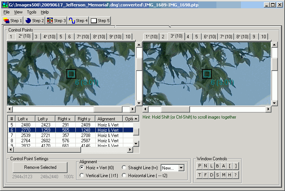The width and height of the screenshot is (285, 191).
Task: Switch left pane to image tab 3
Action: coord(36,37)
